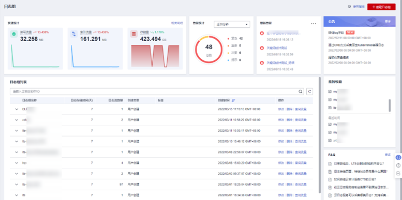
Task: Click 更多 beside the FAQ heading
Action: click(x=388, y=155)
